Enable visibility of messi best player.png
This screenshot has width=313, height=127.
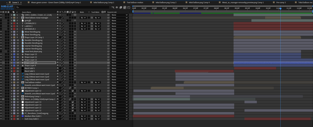click(1, 51)
